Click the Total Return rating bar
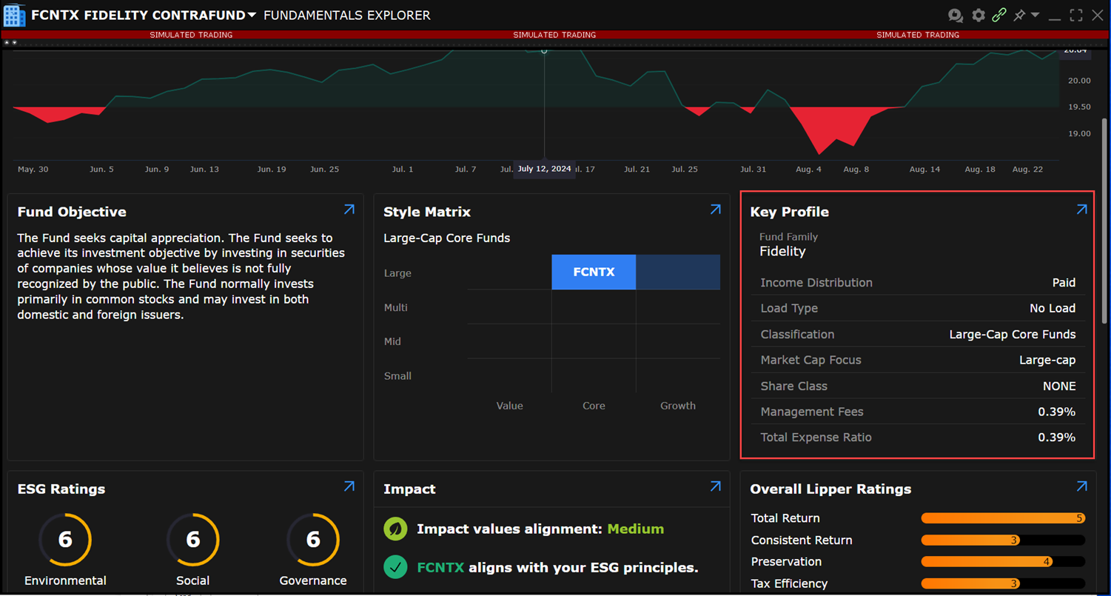Image resolution: width=1111 pixels, height=596 pixels. click(x=1003, y=518)
